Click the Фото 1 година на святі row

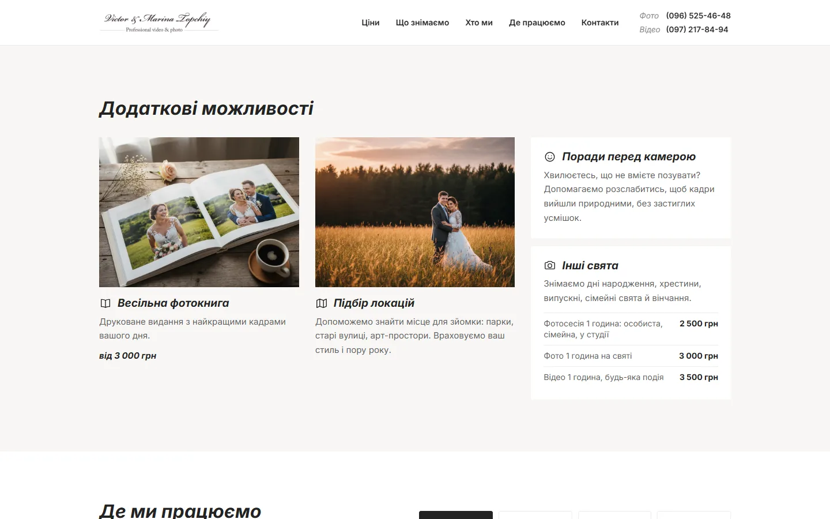pos(631,356)
